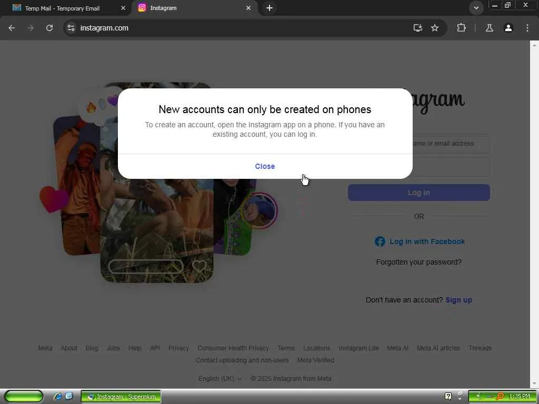Open the Extensions puzzle icon

click(x=461, y=28)
